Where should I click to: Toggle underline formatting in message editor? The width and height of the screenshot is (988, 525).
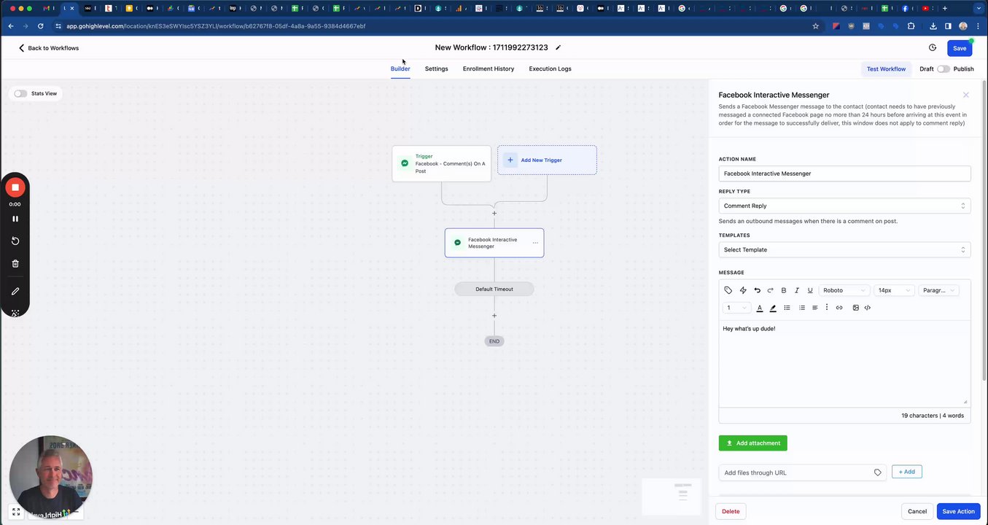(x=810, y=290)
